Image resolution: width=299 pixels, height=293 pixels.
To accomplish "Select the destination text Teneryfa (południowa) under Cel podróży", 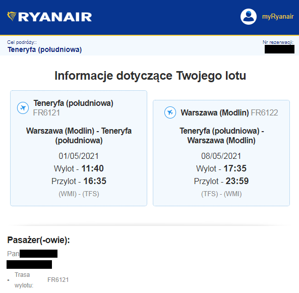I will (x=44, y=49).
